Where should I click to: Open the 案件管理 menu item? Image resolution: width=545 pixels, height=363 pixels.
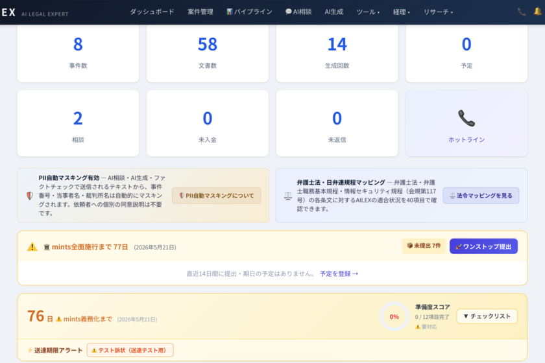click(200, 12)
